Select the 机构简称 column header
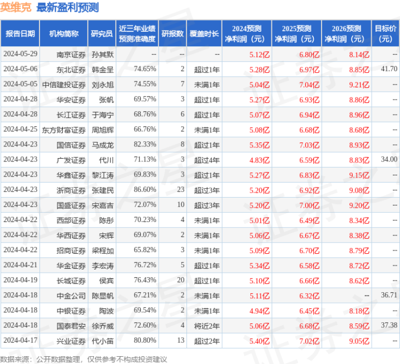This screenshot has height=364, width=400. 64,33
